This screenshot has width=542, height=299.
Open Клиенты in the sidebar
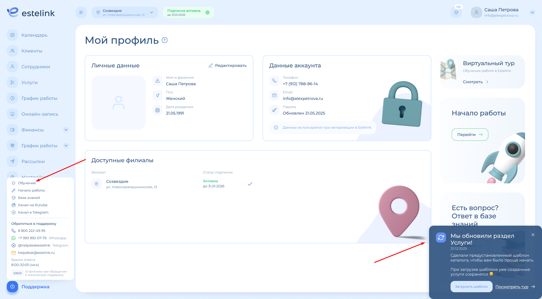[32, 51]
